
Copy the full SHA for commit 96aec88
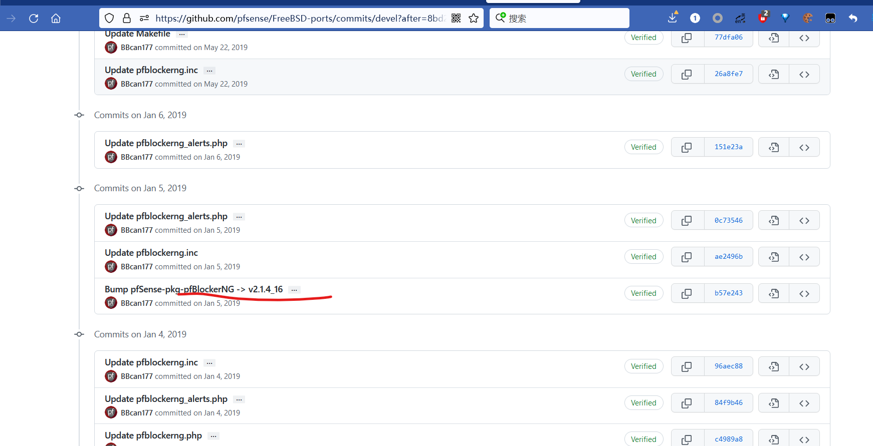click(x=687, y=366)
